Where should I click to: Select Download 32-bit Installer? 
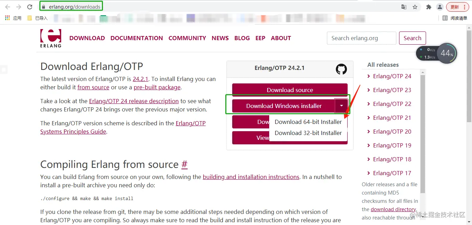click(x=308, y=133)
